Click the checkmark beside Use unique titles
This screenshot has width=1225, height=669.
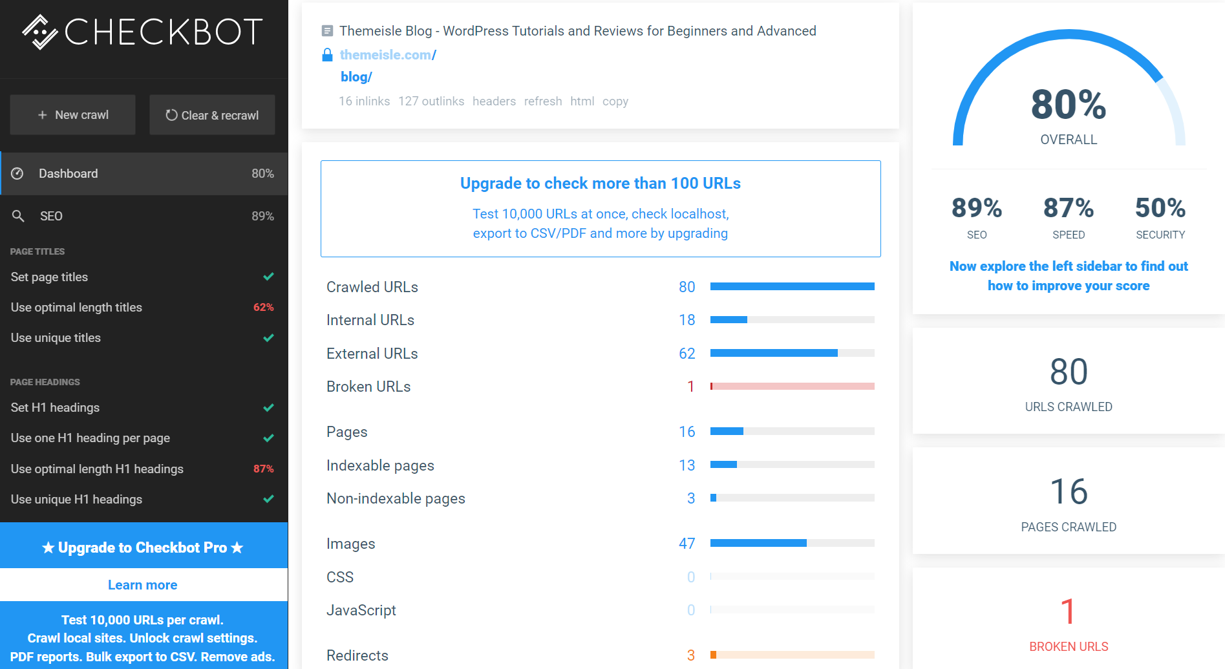(268, 337)
